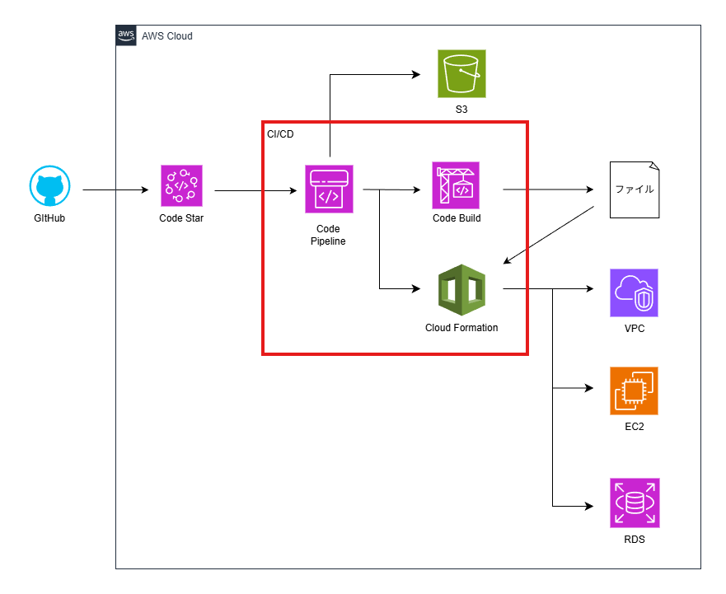This screenshot has height=594, width=726.
Task: Select the ファイル document shape
Action: coord(634,189)
